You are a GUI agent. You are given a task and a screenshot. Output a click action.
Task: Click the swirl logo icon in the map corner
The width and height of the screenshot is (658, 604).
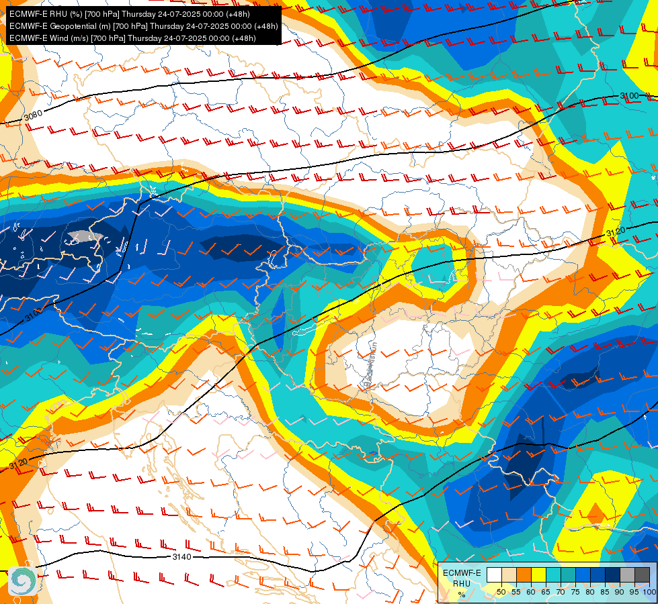(x=23, y=581)
